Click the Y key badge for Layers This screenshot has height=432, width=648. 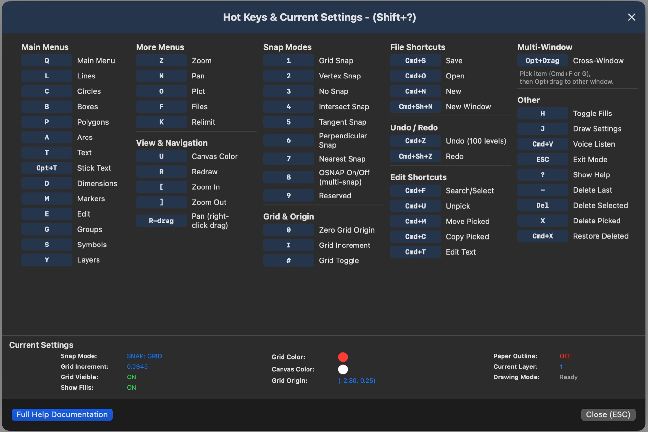(x=47, y=260)
